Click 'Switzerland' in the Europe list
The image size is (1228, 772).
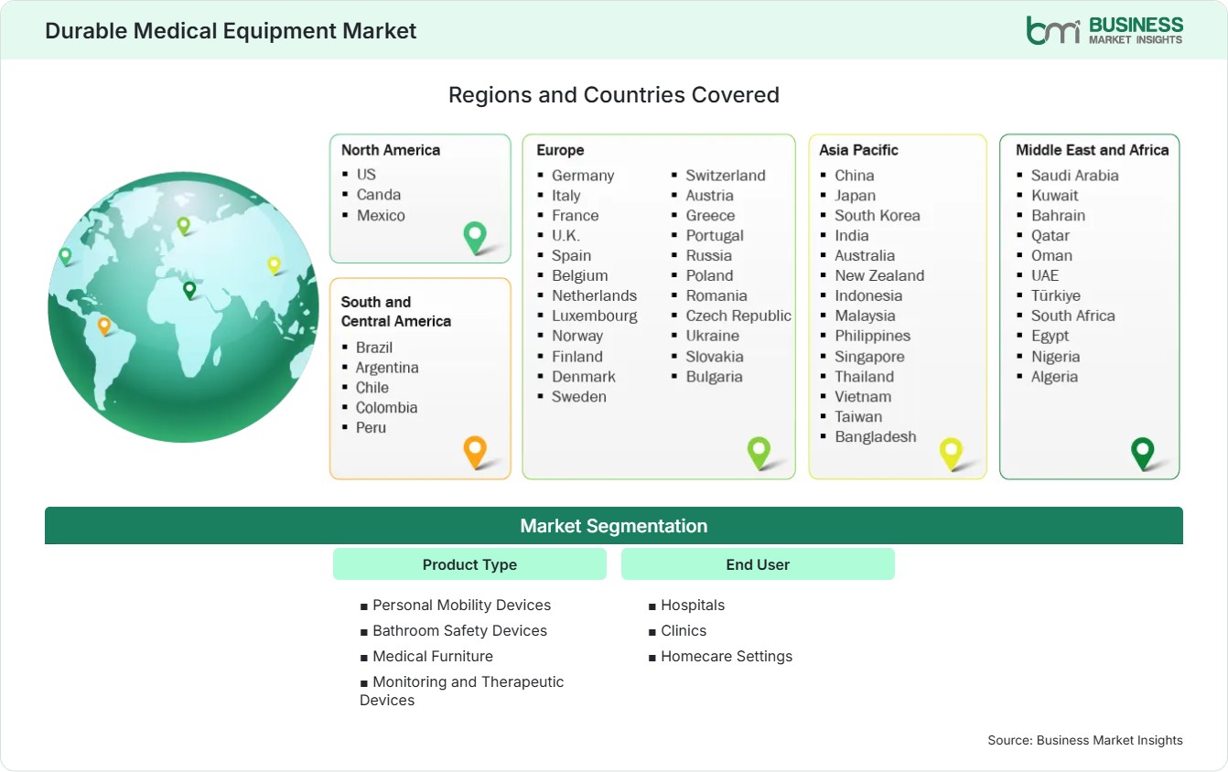(x=726, y=176)
